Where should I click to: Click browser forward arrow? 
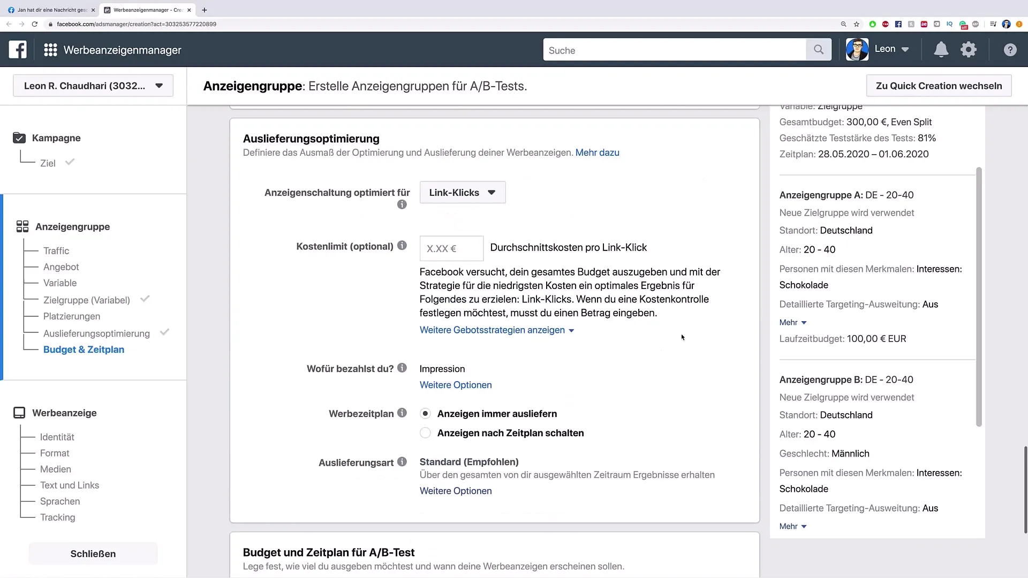[x=21, y=24]
